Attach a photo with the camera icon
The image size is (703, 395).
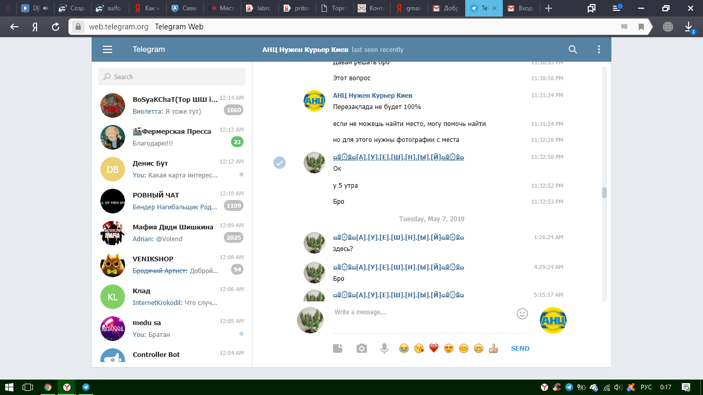tap(362, 348)
